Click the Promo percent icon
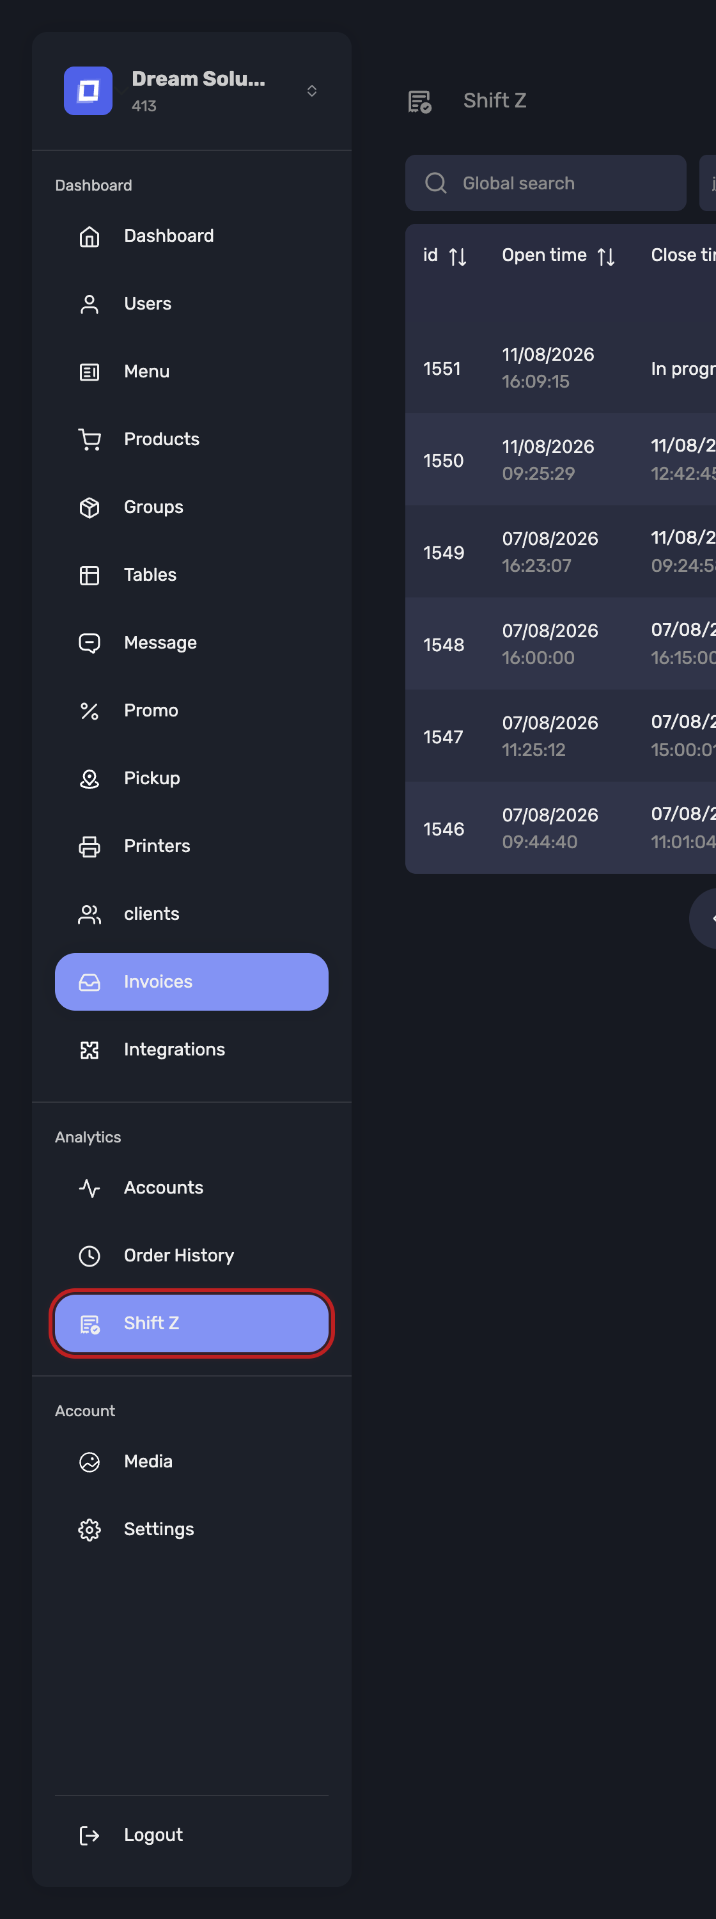 89,711
